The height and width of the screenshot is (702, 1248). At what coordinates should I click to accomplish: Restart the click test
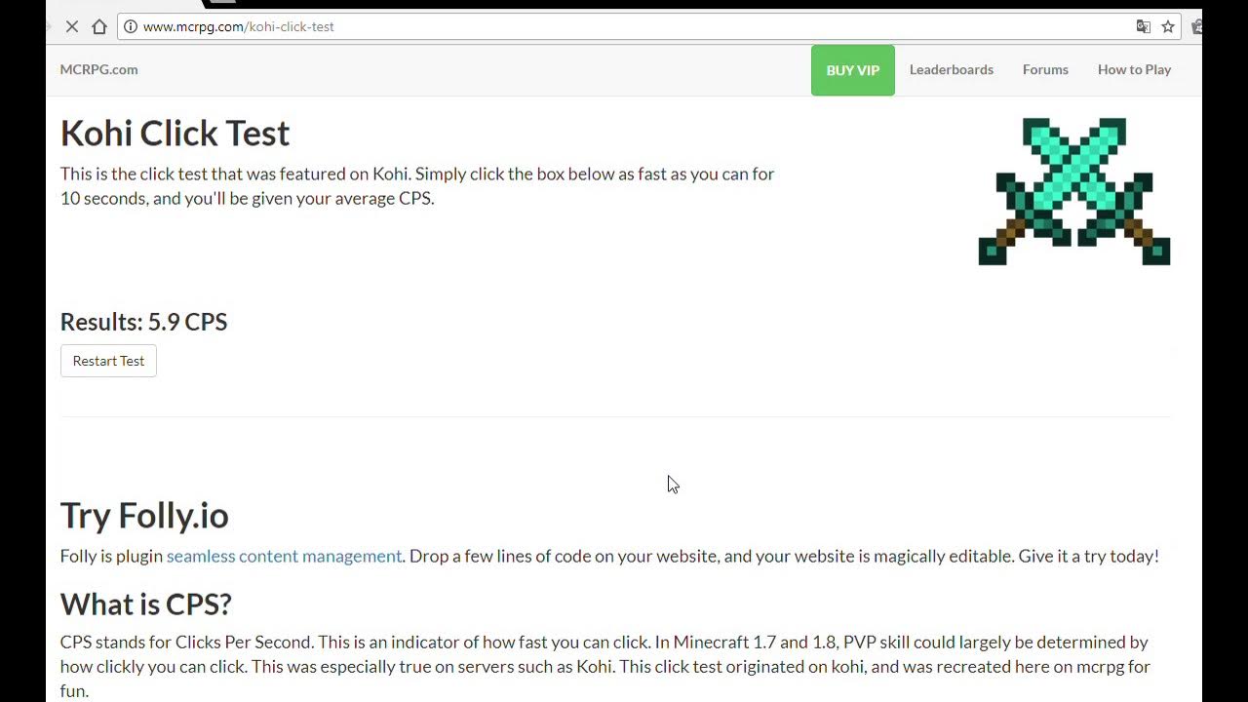tap(108, 361)
